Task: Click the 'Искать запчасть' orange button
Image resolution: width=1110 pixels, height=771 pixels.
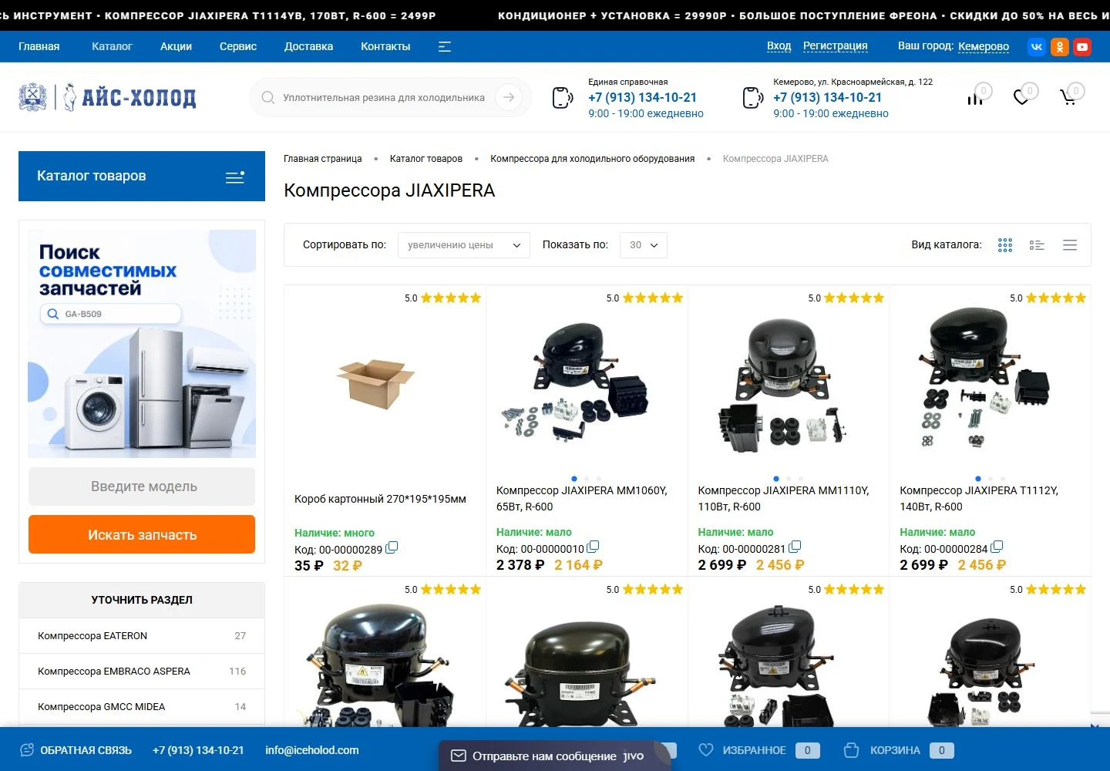Action: coord(142,534)
